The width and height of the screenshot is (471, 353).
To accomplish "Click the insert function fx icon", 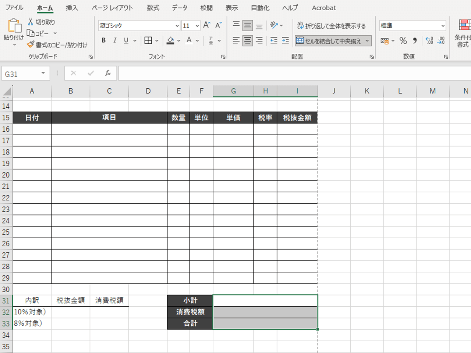I will point(108,73).
